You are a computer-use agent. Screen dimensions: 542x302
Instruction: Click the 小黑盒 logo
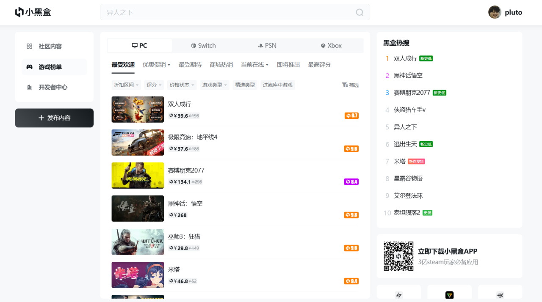[33, 12]
